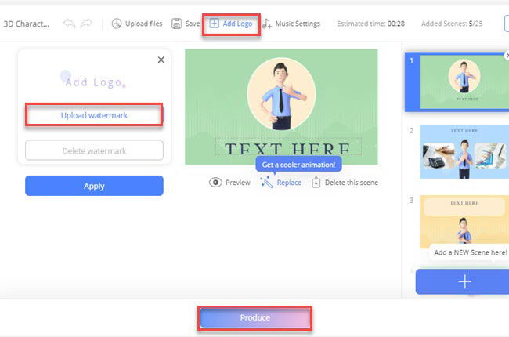Select the TEXT HERE text box on canvas
Screen dimensions: 509x337
pyautogui.click(x=287, y=148)
